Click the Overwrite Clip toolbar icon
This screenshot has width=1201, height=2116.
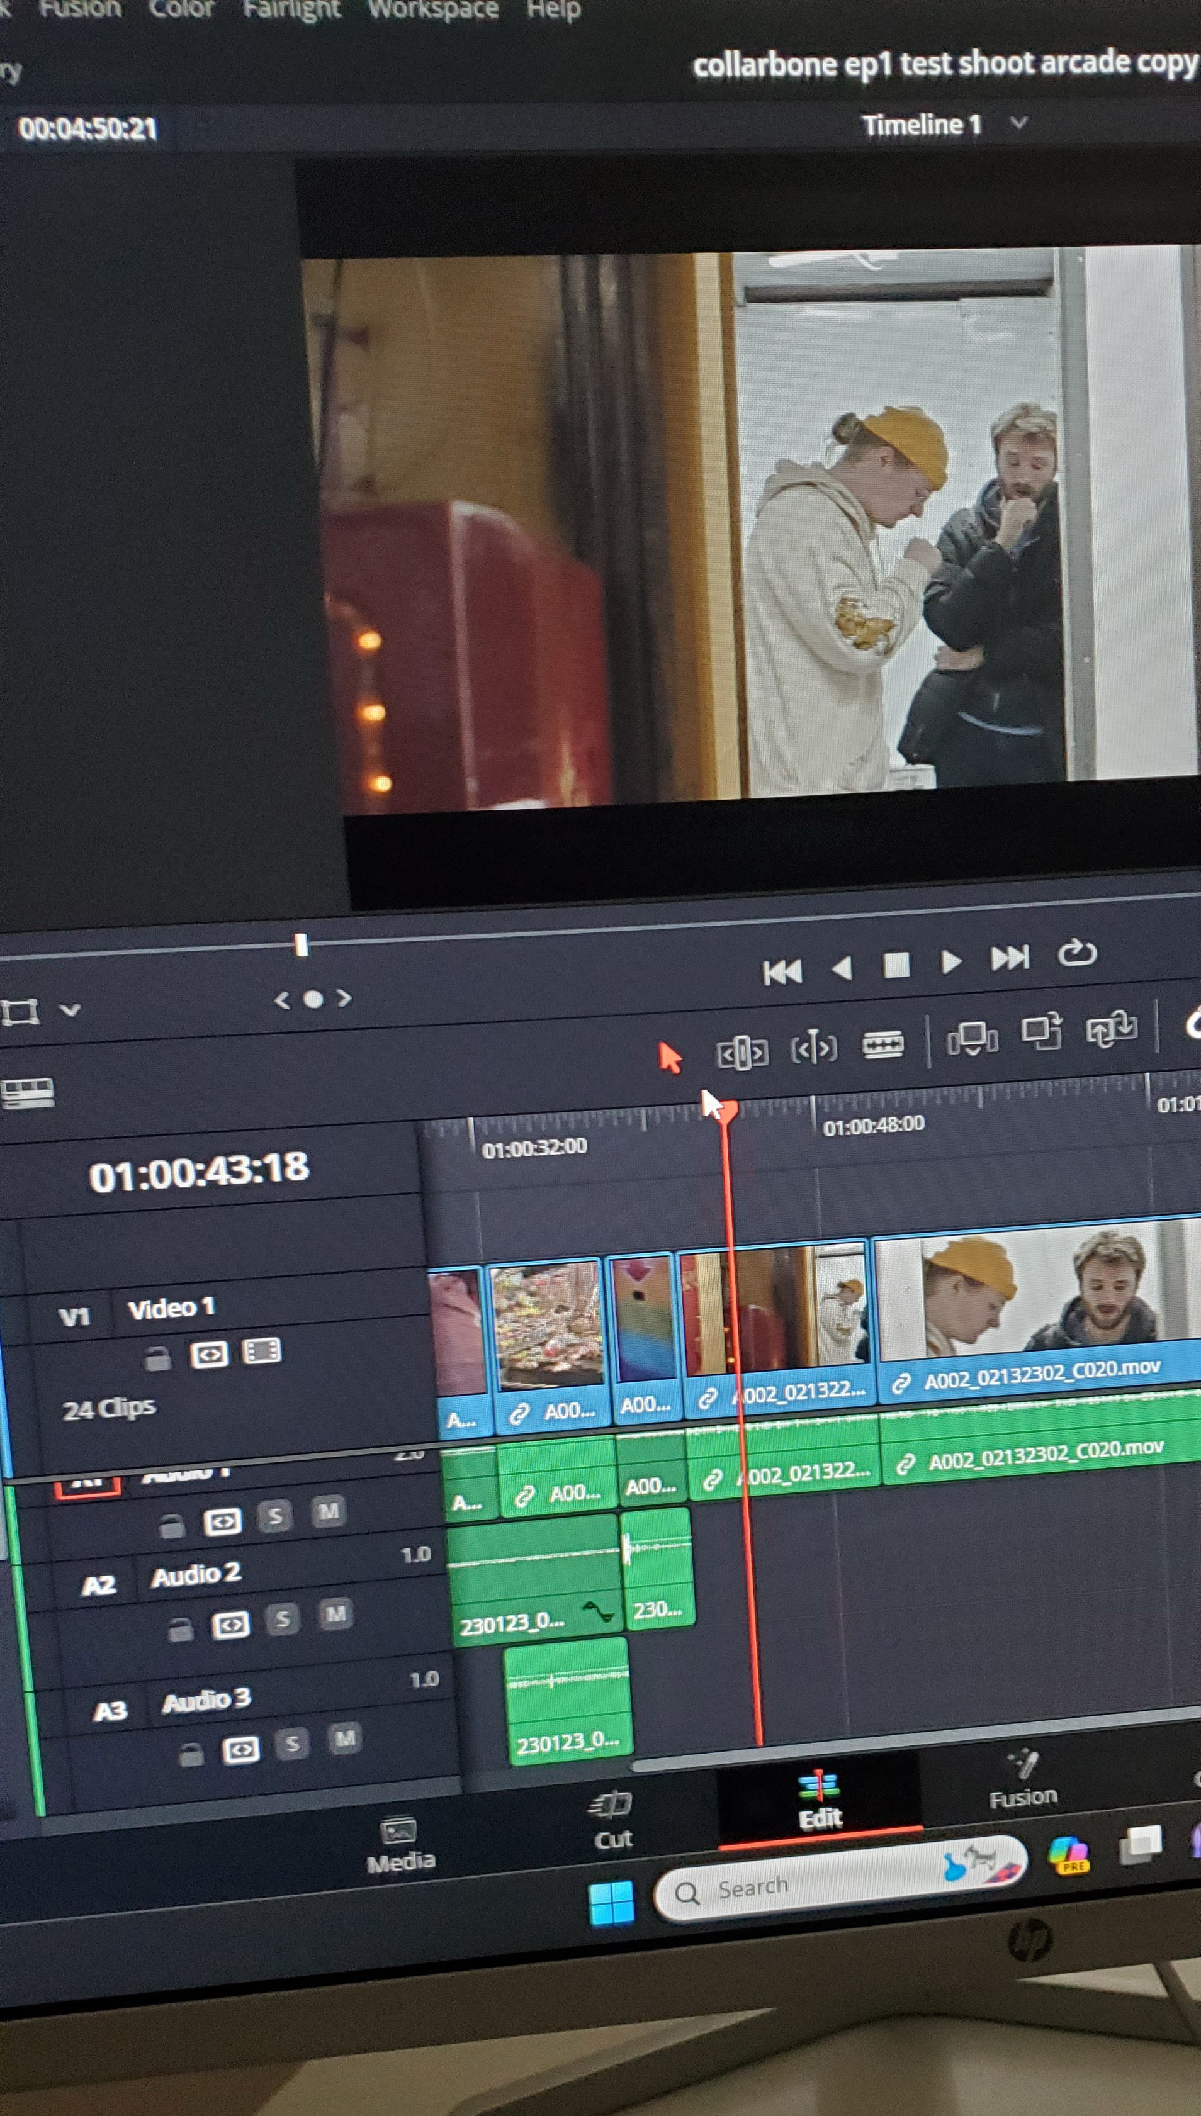pos(1041,1032)
